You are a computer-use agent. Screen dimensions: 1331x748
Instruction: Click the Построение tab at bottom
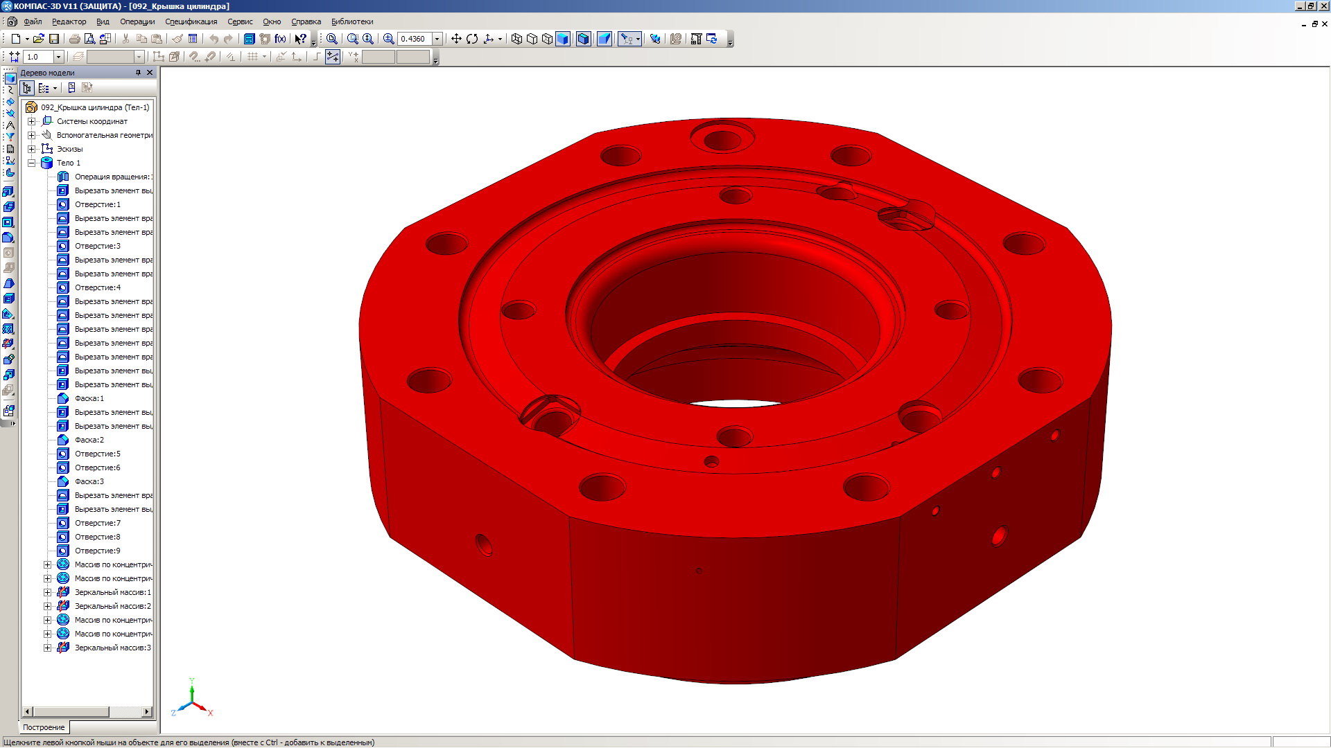44,727
